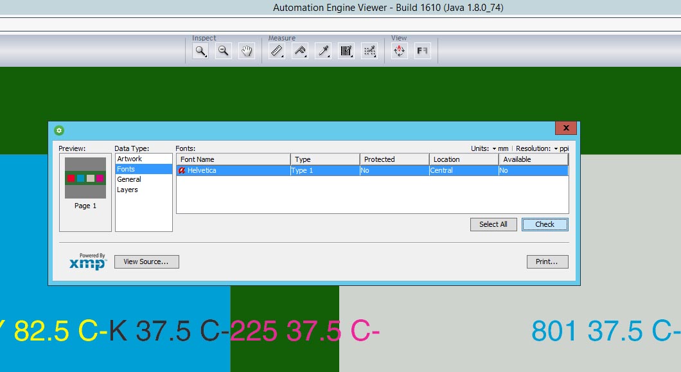Click the magenta '225 37.5 C-' artwork text
This screenshot has width=681, height=372.
pyautogui.click(x=305, y=331)
